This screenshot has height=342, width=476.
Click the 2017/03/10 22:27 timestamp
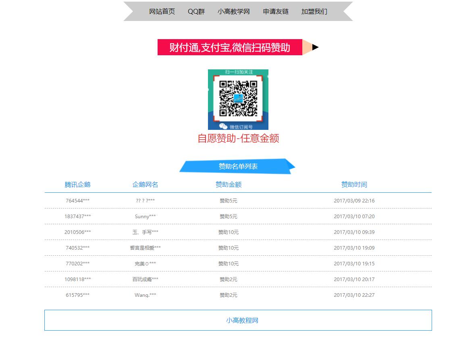pos(354,295)
